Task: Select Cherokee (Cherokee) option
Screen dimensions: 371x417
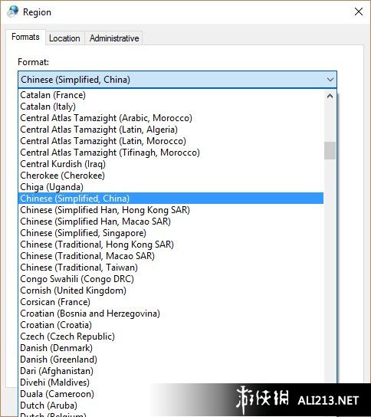Action: [x=172, y=176]
